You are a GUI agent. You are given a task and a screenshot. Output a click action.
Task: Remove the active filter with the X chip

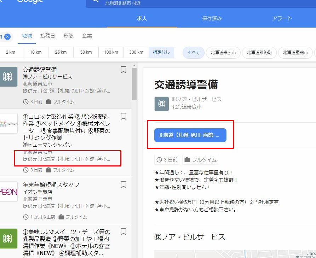(x=7, y=37)
